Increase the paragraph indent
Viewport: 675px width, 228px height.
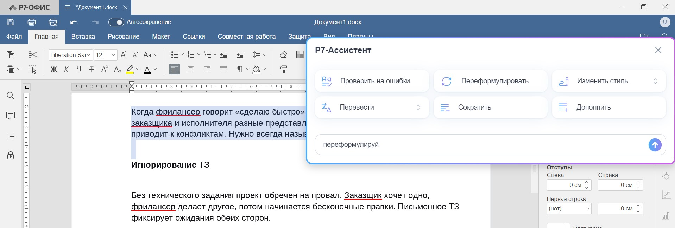[x=240, y=54]
